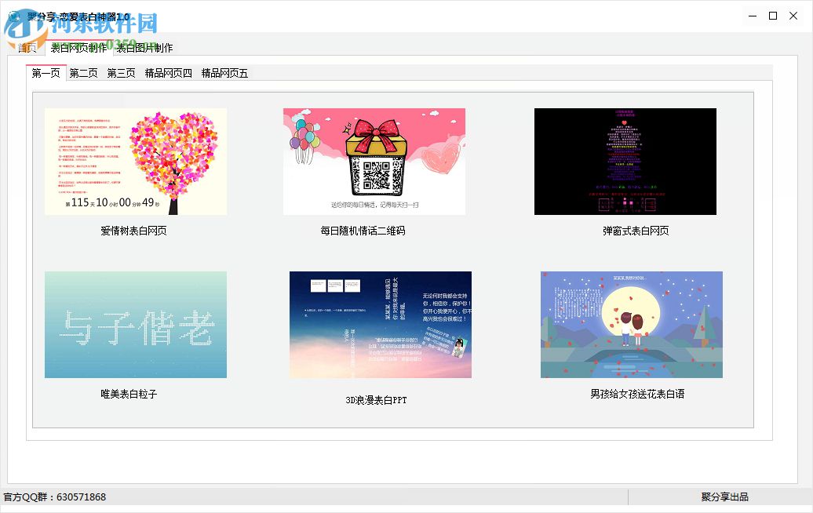Select the 男孩给女孩送花表白语 template

630,325
